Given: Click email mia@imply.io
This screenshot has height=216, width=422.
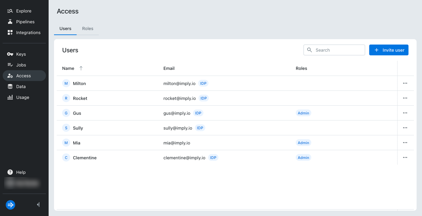Looking at the screenshot, I should (x=177, y=143).
